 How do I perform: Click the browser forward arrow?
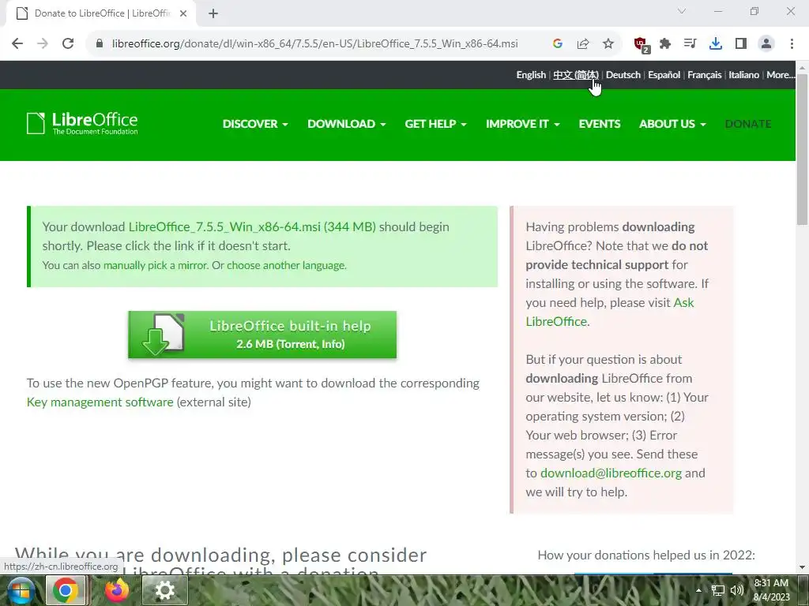(43, 44)
